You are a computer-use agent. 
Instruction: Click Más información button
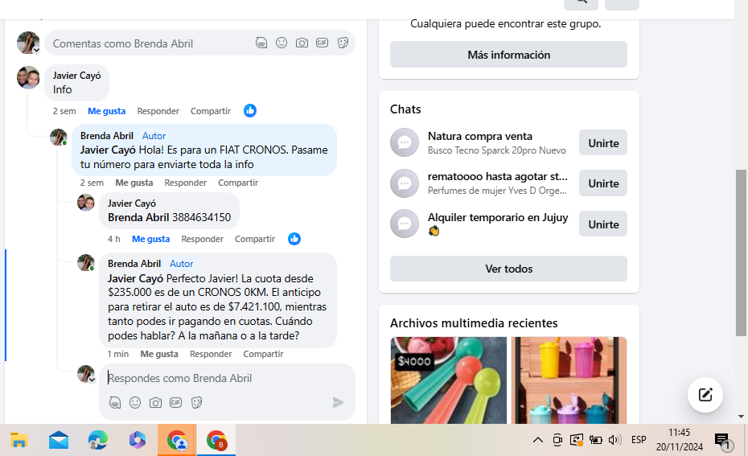[x=508, y=55]
